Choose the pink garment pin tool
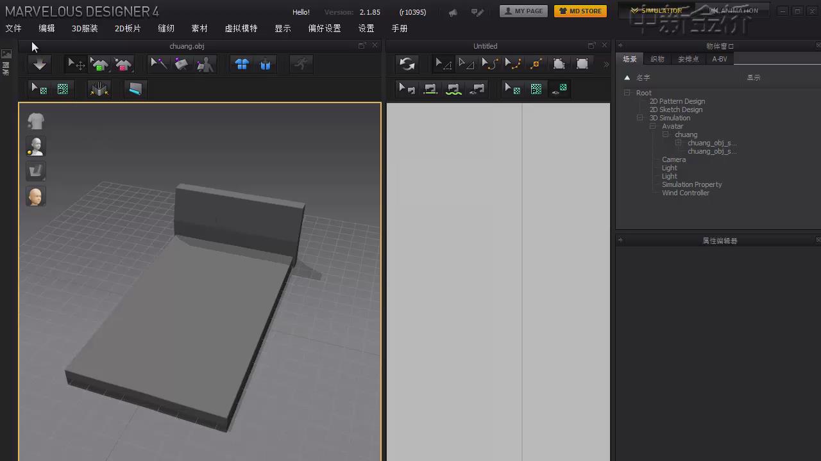This screenshot has width=821, height=461. click(x=123, y=64)
